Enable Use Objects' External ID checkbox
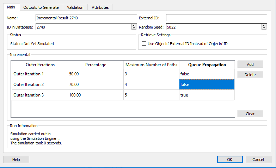 144,44
